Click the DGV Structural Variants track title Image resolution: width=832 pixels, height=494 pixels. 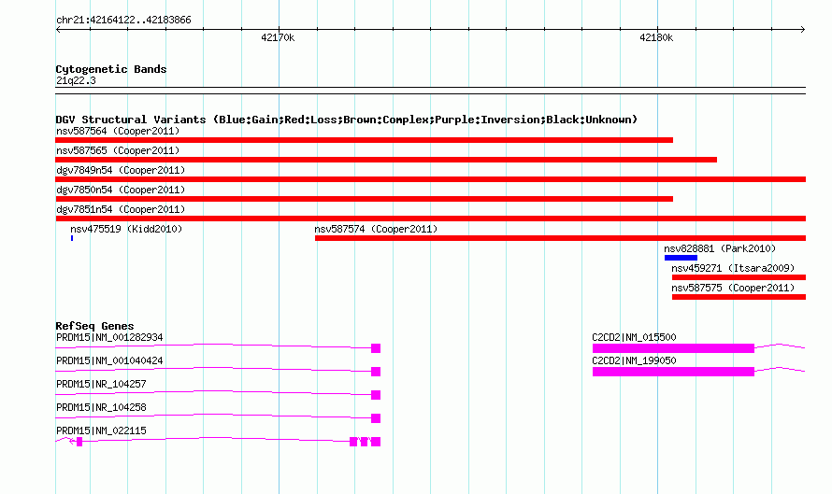347,120
